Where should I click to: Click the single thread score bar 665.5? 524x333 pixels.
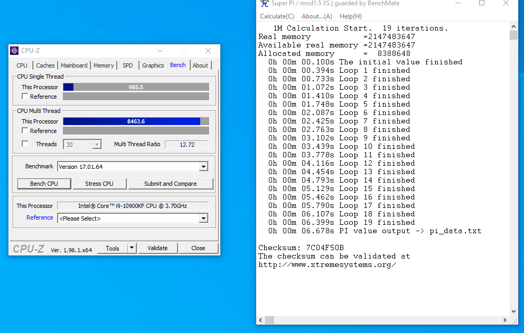(x=136, y=87)
